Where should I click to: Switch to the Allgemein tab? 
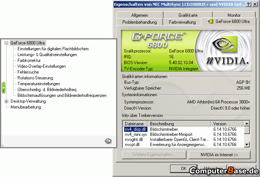[139, 15]
